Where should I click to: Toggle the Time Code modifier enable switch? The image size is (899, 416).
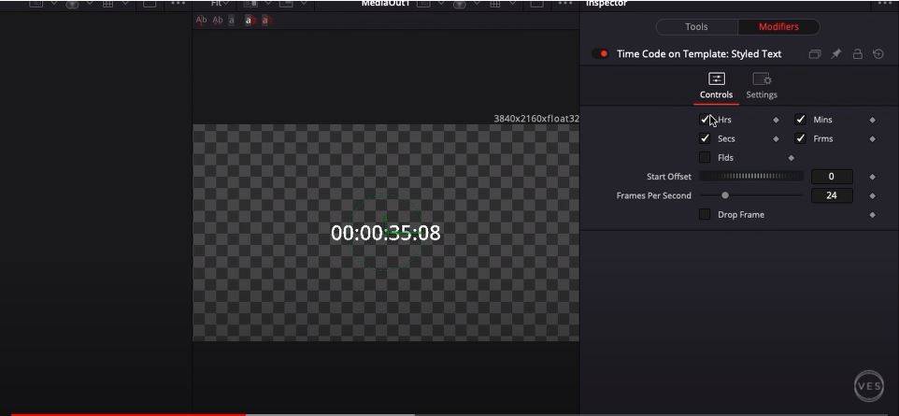[x=600, y=54]
